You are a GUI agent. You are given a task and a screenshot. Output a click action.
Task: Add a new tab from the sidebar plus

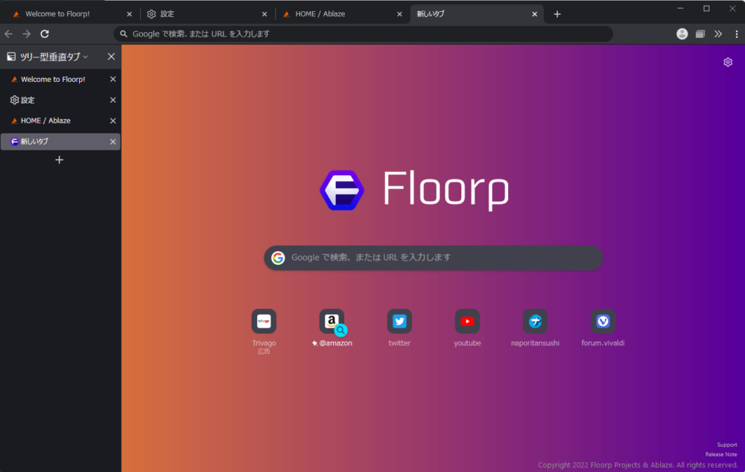[60, 159]
